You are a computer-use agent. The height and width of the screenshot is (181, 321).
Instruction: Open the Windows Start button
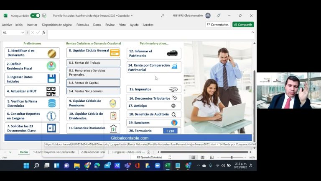tap(26, 165)
